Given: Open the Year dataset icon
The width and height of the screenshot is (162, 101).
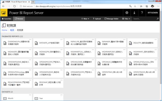Looking at the screenshot, I should point(36,98).
